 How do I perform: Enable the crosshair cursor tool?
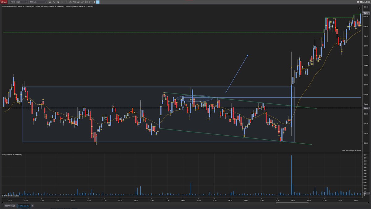[66, 2]
